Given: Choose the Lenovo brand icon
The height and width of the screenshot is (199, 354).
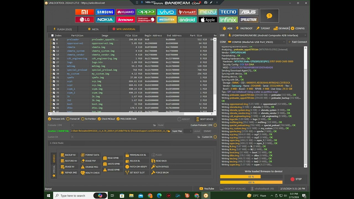Looking at the screenshot, I should point(125,20).
